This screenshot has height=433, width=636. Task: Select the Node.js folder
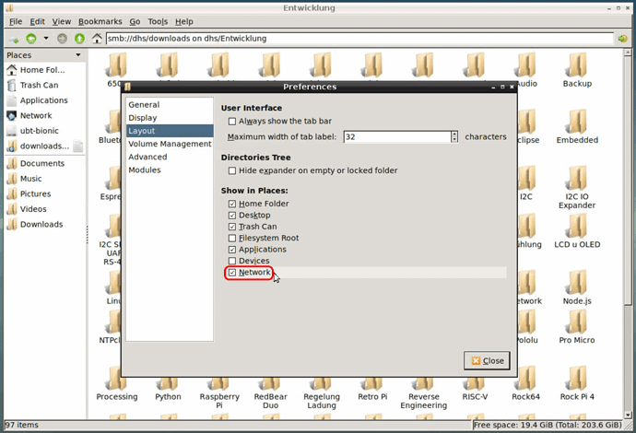(x=577, y=287)
